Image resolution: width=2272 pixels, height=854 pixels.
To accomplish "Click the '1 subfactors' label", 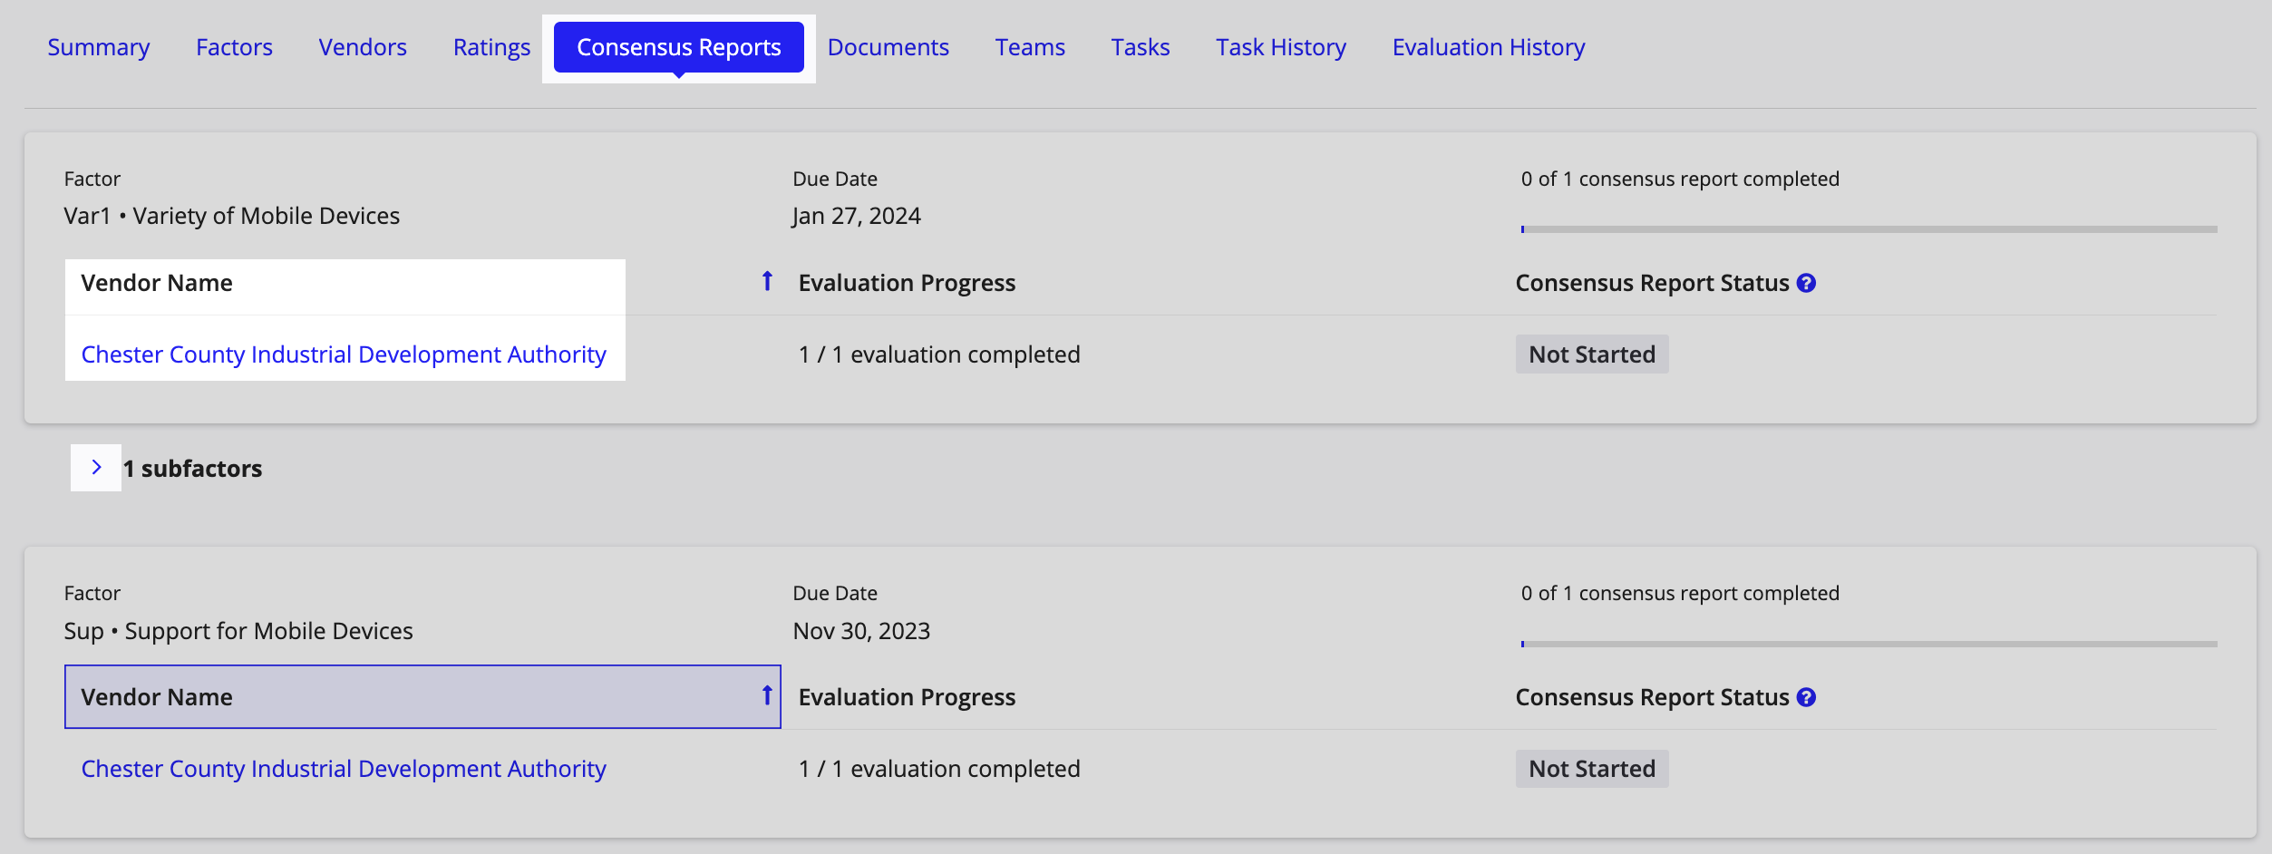I will tap(192, 469).
